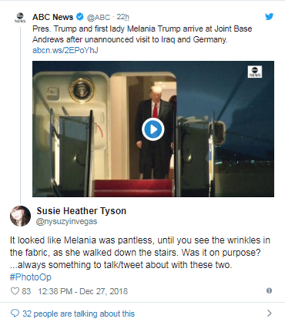This screenshot has height=322, width=285.
Task: Open the abcn.ws/2EPoYhJ link
Action: (x=65, y=50)
